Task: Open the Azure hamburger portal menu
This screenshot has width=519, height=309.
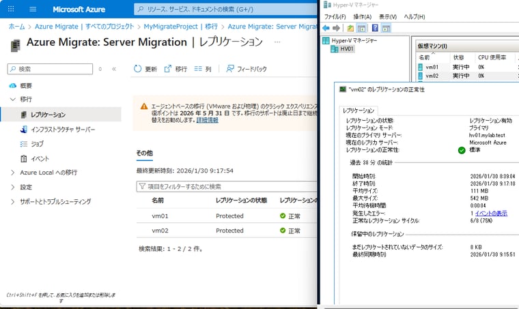Action: (33, 9)
